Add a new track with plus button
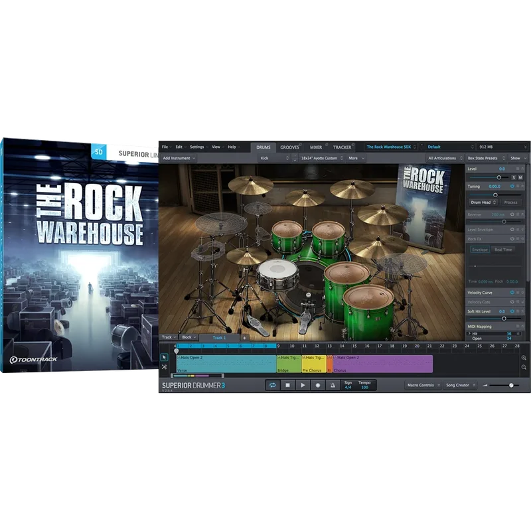The image size is (531, 531). 244,338
